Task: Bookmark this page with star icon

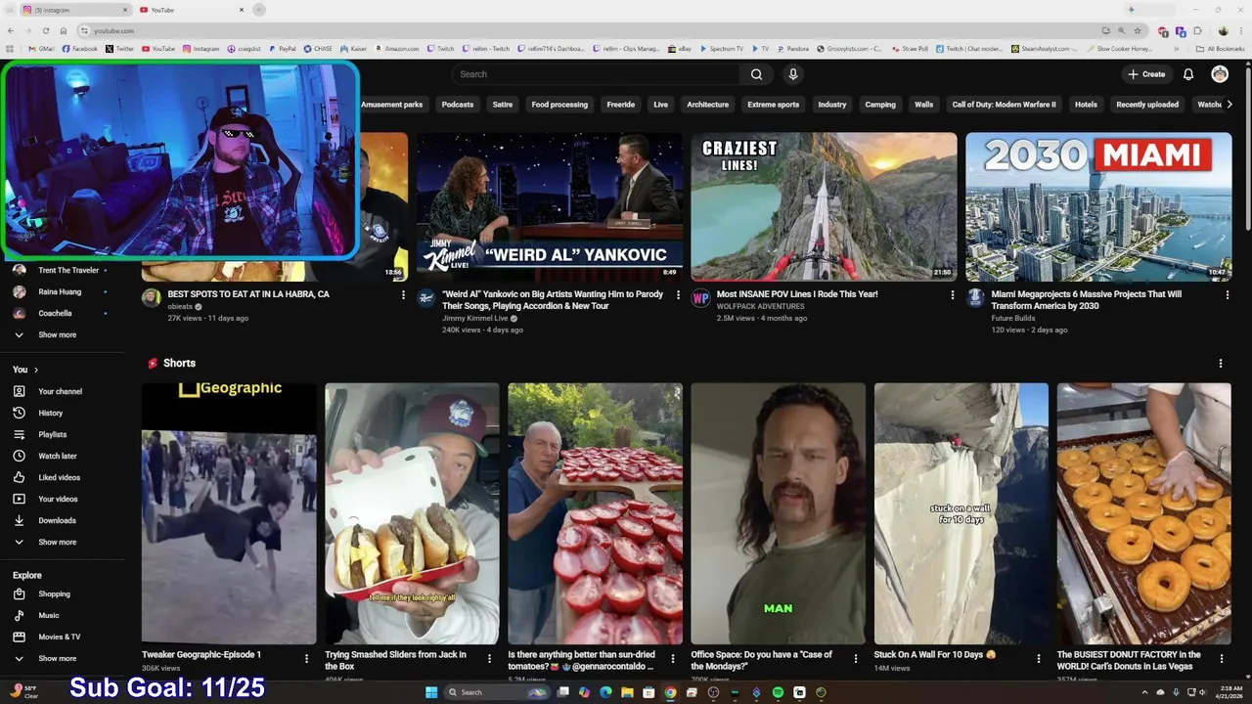Action: (x=1137, y=30)
